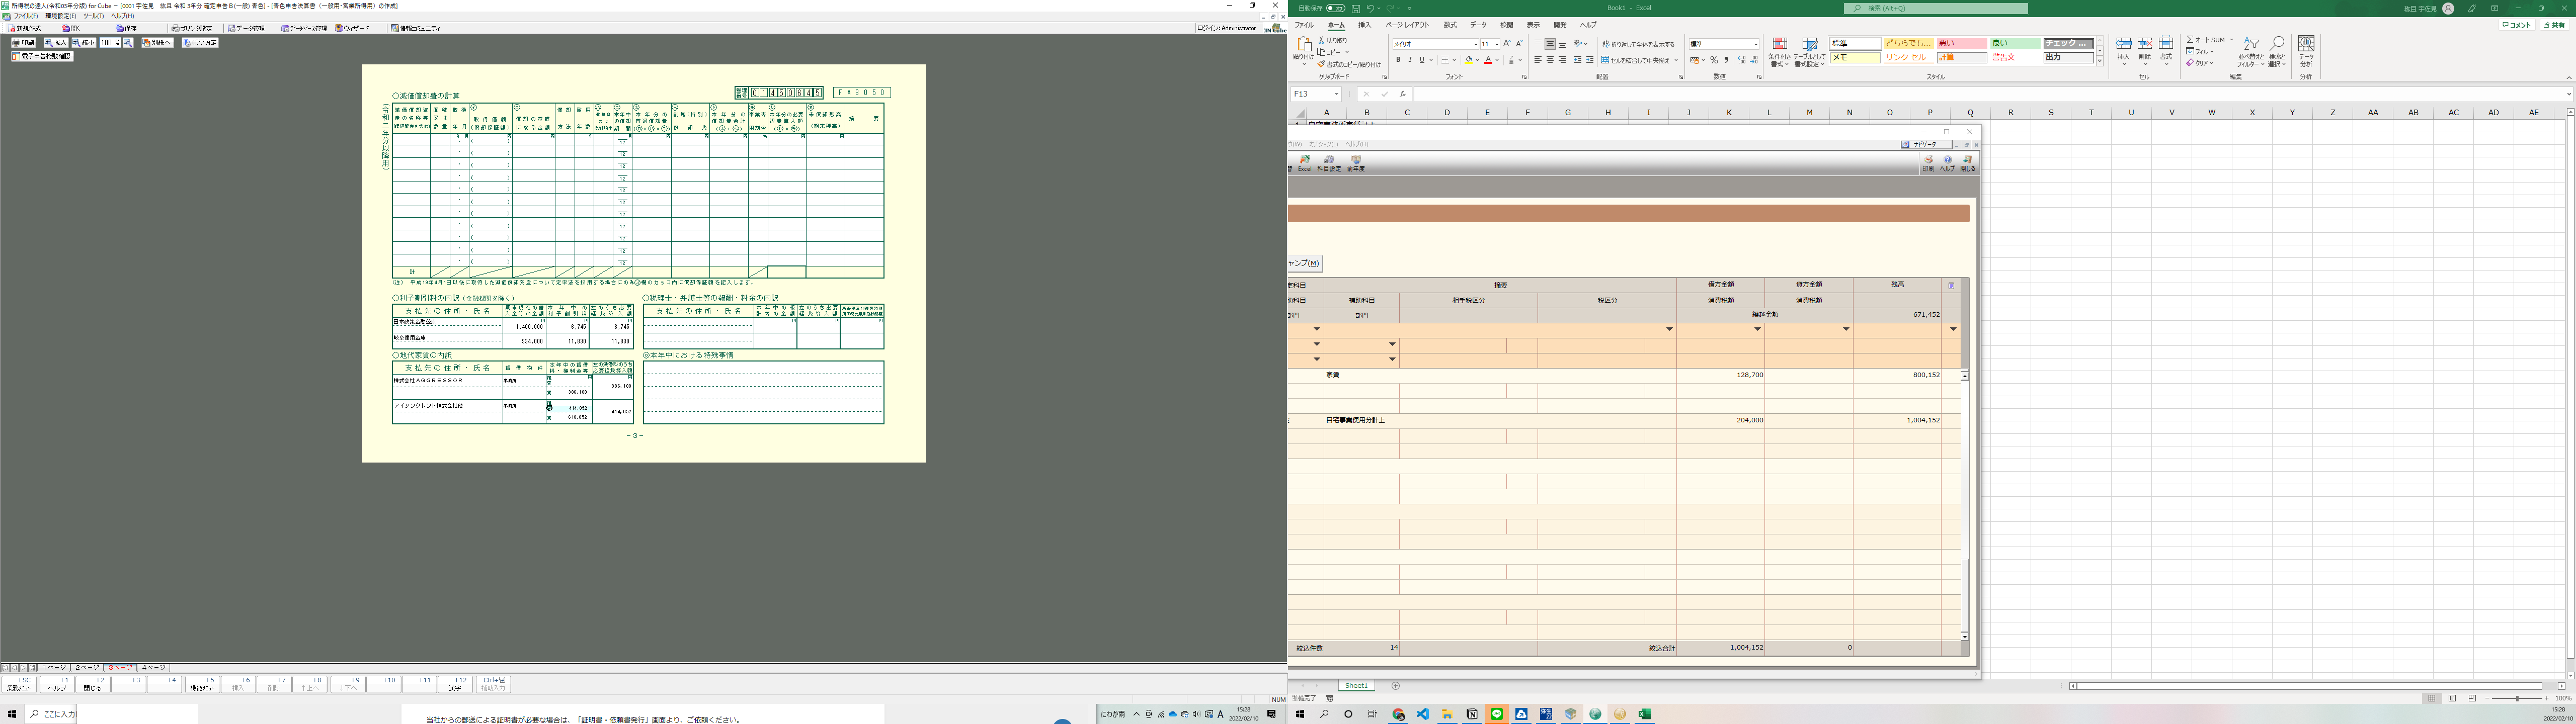The height and width of the screenshot is (724, 2576).
Task: Click the 印刷 print button
Action: (24, 43)
